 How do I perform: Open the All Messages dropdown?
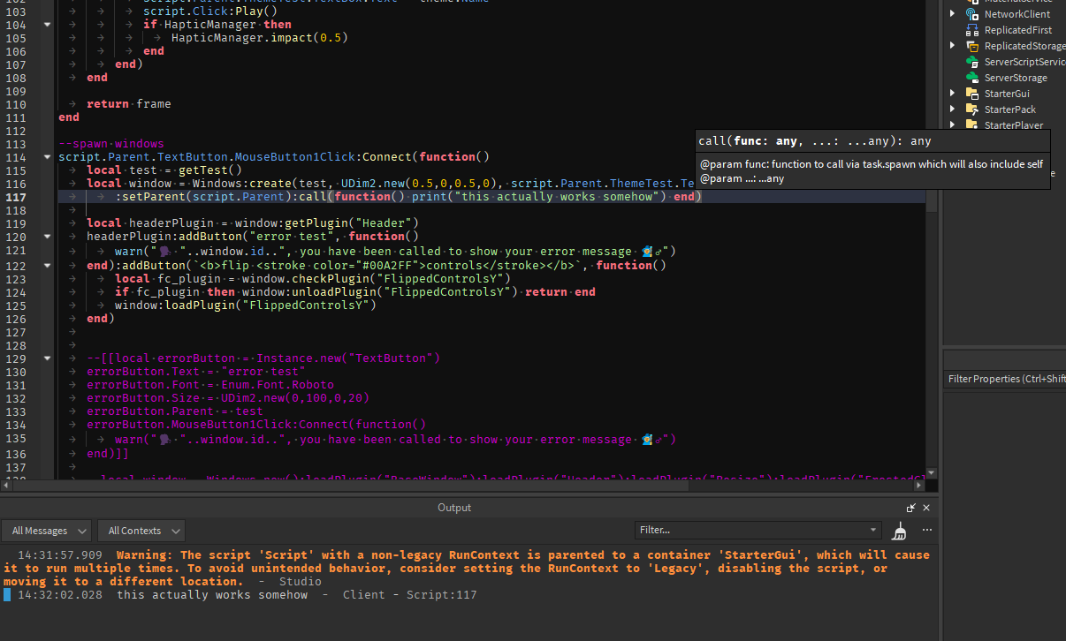click(x=46, y=530)
